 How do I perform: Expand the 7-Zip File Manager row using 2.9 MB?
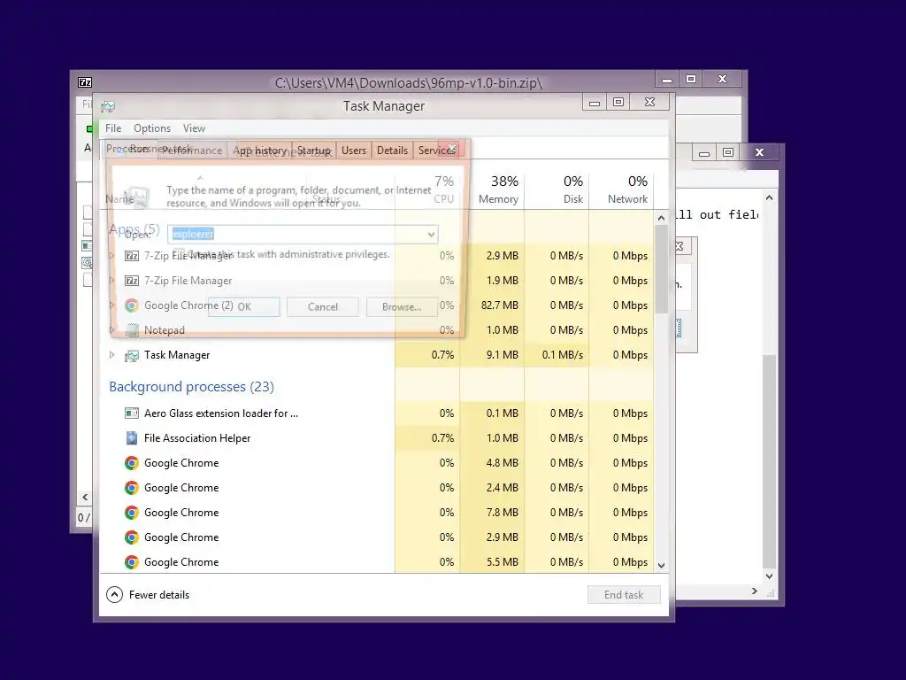point(112,256)
